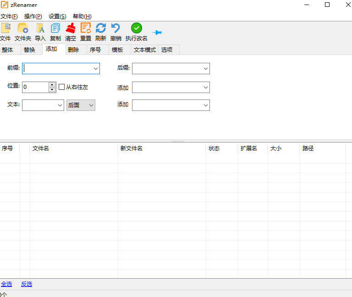Toggle the 从右往左 checkbox

61,87
